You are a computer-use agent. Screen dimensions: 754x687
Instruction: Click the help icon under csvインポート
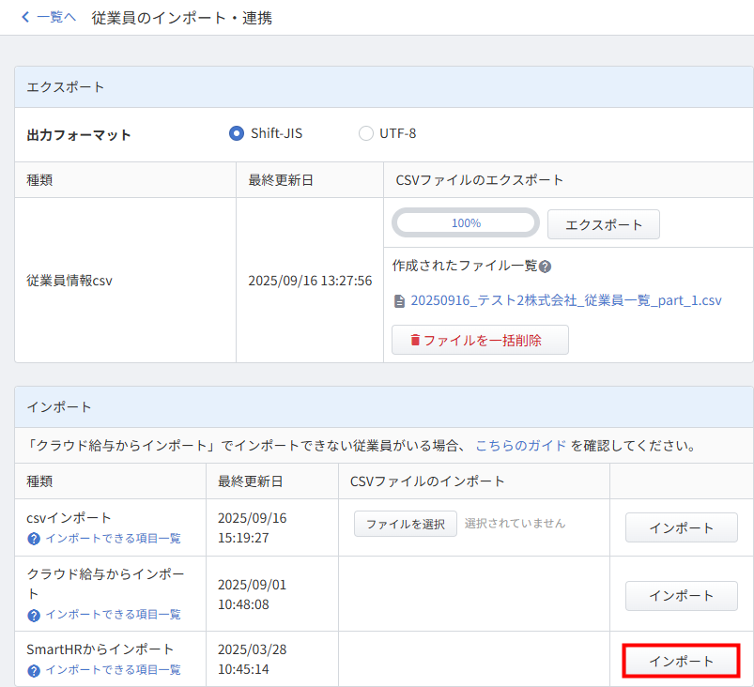click(x=34, y=539)
